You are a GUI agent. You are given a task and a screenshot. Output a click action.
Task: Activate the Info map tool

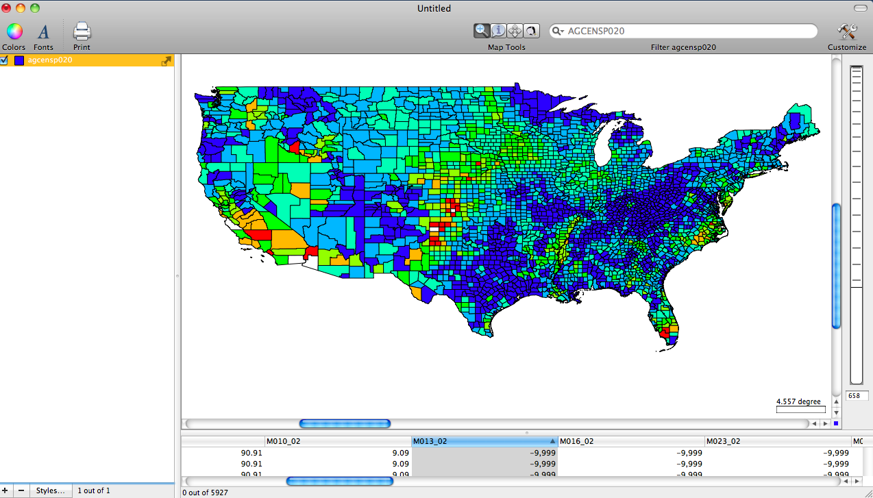coord(498,30)
